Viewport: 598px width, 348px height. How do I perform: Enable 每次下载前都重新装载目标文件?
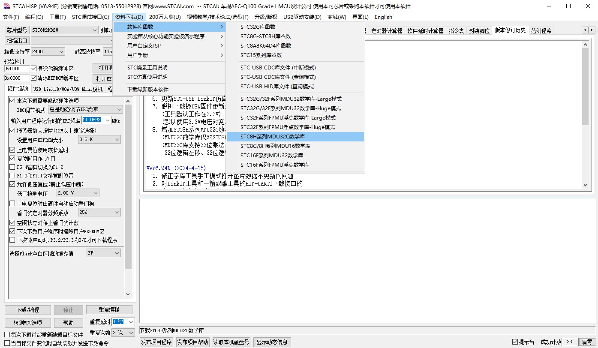tap(7, 334)
